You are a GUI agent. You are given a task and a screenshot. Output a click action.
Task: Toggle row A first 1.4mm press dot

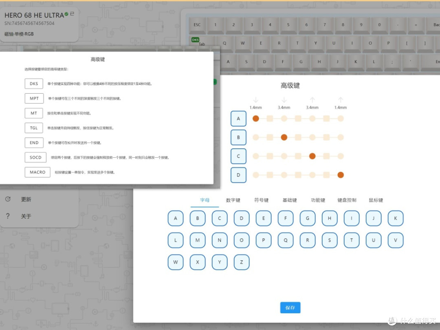click(255, 119)
